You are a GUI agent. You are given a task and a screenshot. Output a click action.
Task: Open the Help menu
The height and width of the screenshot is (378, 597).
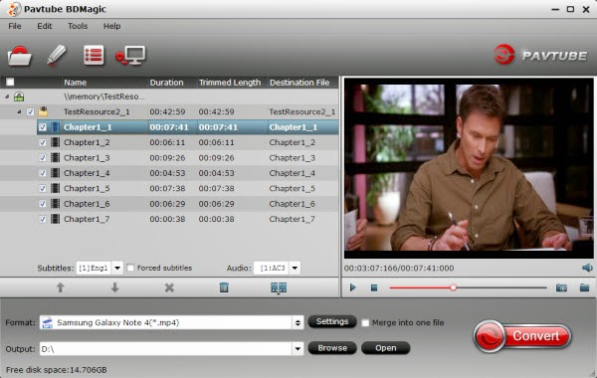(111, 26)
